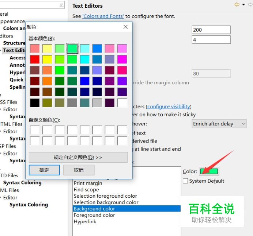Select DTD Files tree item
The image size is (253, 236).
pos(9,175)
